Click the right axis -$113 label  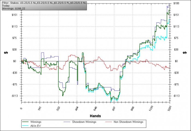[x=176, y=96]
